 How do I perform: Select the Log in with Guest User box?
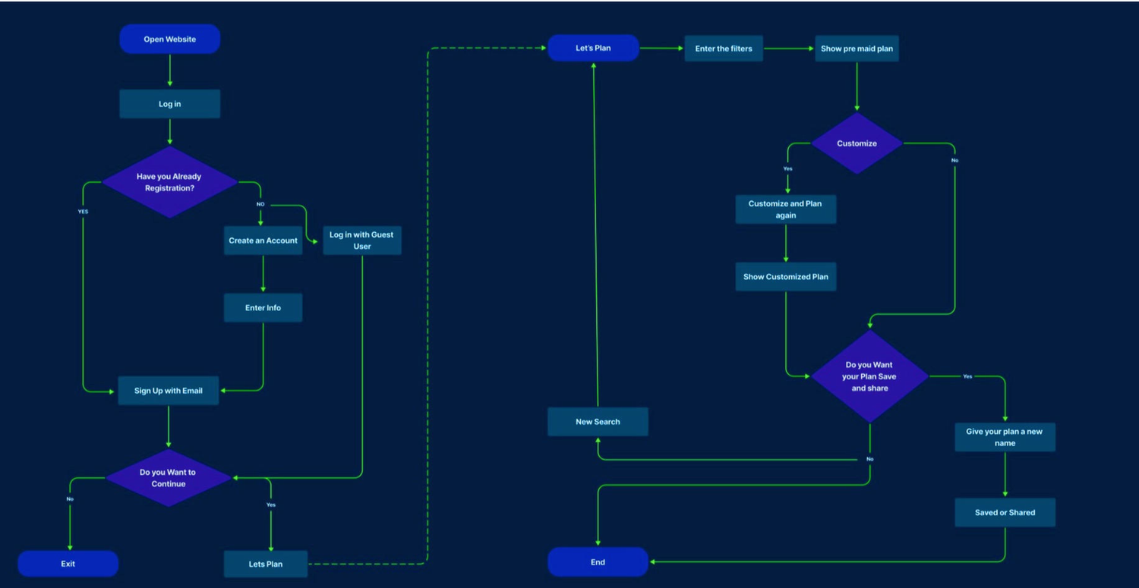coord(362,241)
